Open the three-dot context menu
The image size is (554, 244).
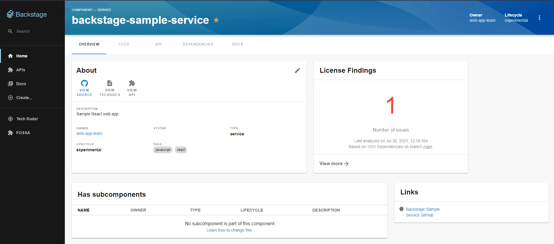[x=540, y=18]
